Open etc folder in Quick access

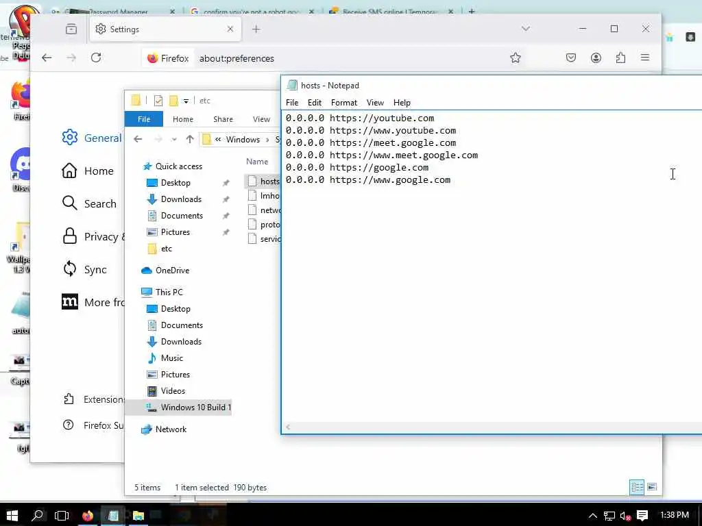coord(160,248)
